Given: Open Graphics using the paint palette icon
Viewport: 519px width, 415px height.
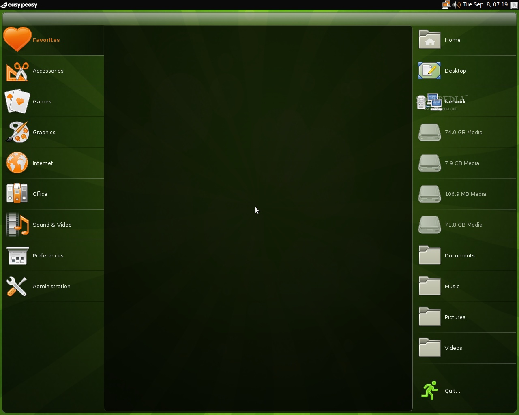Looking at the screenshot, I should click(x=17, y=132).
